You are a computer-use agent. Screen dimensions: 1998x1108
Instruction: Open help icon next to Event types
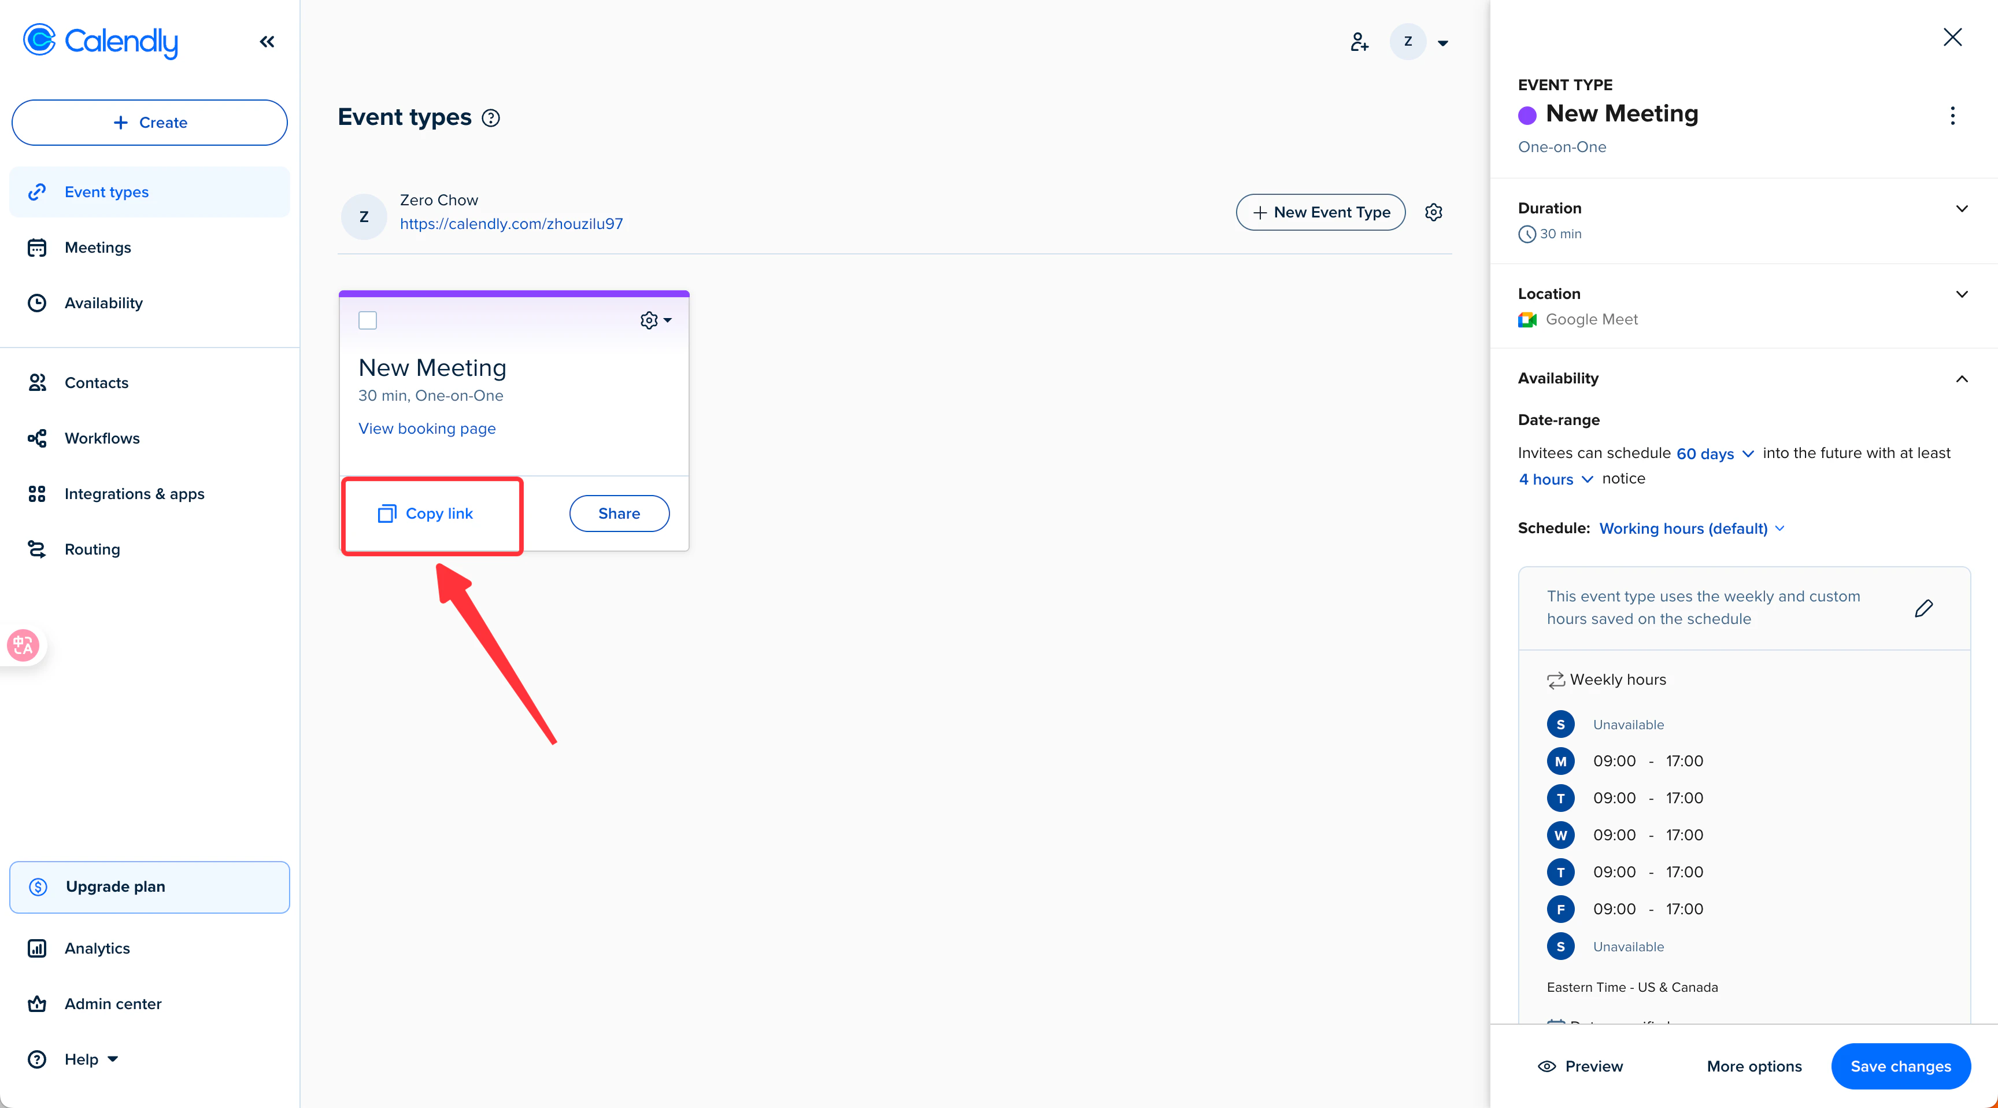point(491,118)
